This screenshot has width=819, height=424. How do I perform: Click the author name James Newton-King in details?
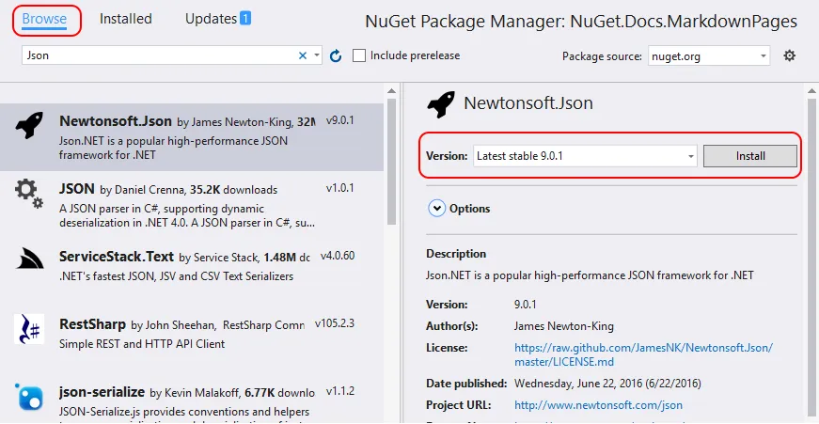tap(563, 326)
